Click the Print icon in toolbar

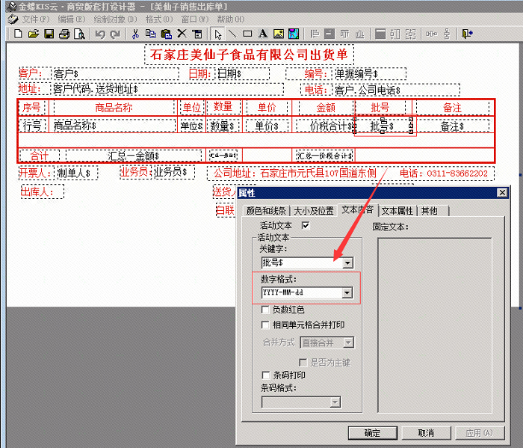[x=64, y=34]
